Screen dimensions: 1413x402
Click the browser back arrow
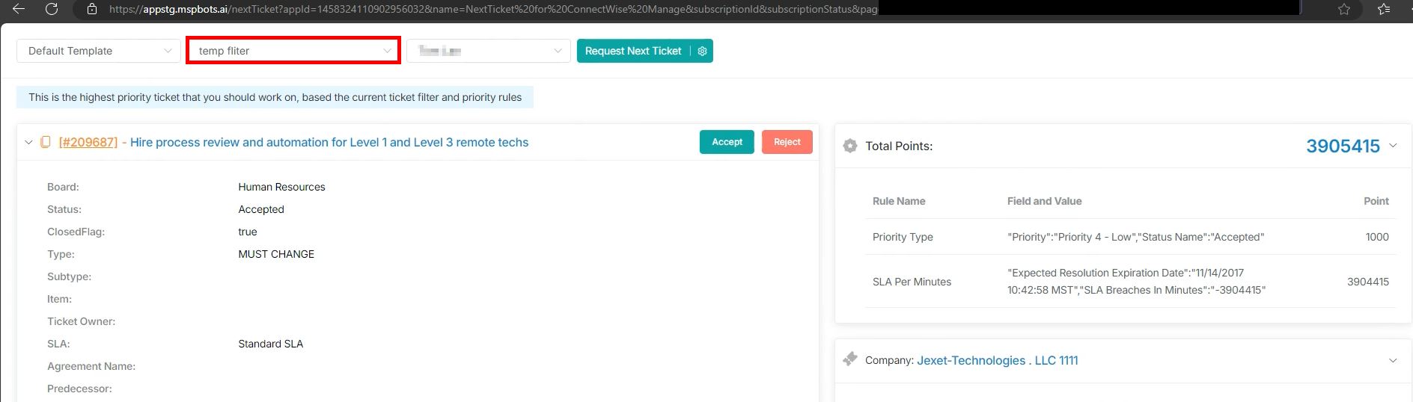[x=19, y=9]
